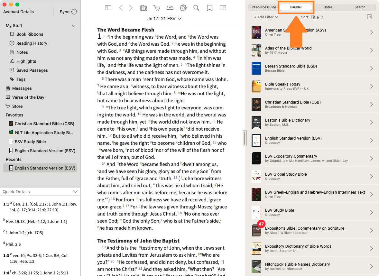Switch to the Resource Guide tab
The width and height of the screenshot is (379, 276).
click(x=264, y=7)
